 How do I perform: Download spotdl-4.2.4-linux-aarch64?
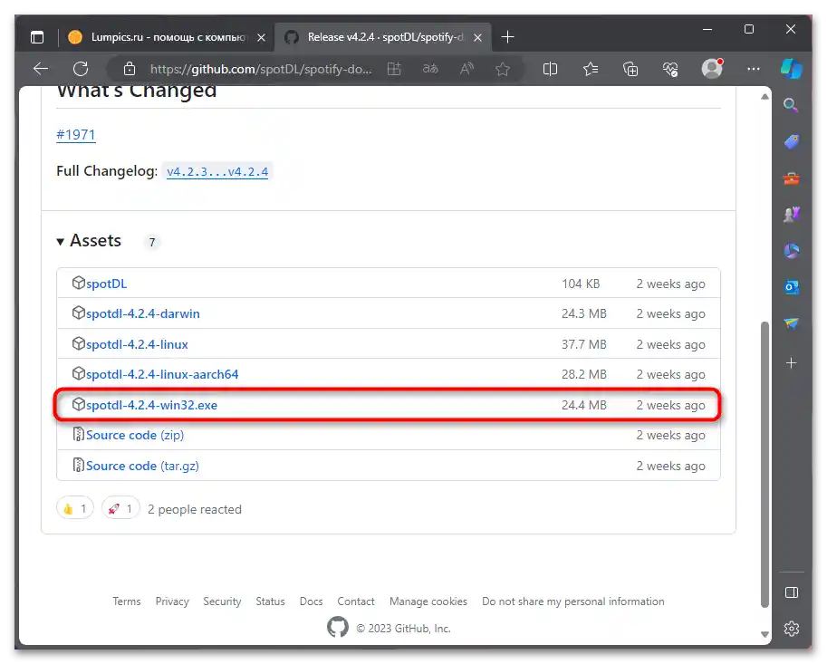pos(162,374)
